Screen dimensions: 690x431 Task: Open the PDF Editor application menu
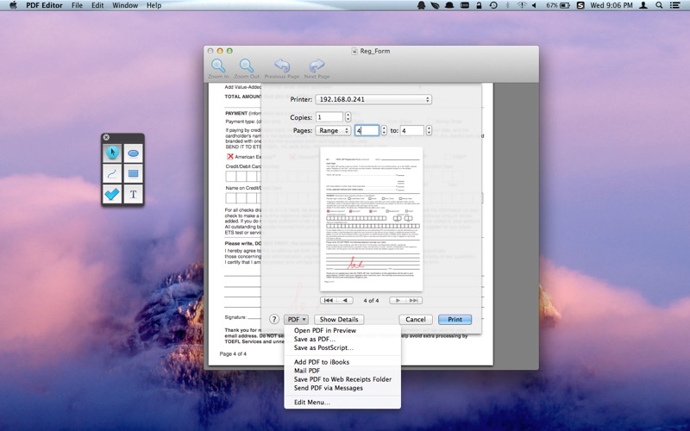tap(44, 5)
